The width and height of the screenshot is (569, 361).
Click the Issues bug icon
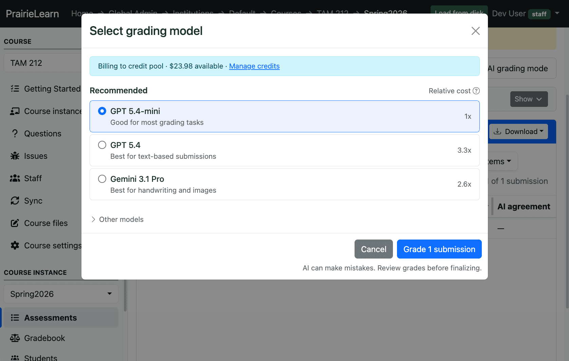click(15, 156)
